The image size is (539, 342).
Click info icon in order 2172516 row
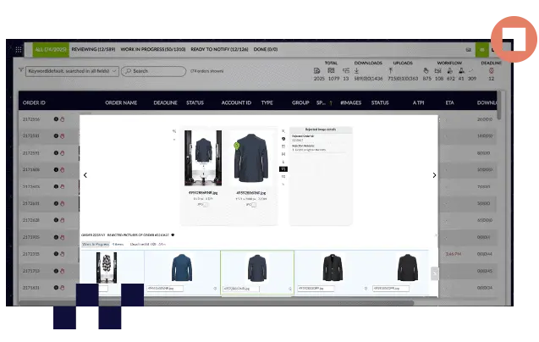point(56,119)
